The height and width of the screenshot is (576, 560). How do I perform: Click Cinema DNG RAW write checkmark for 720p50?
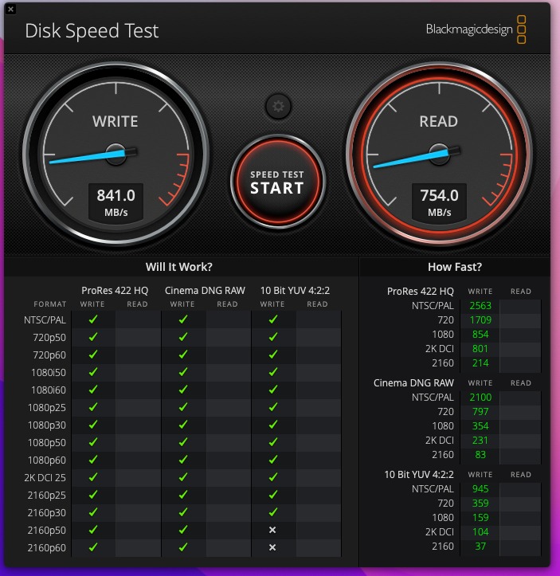[x=183, y=337]
